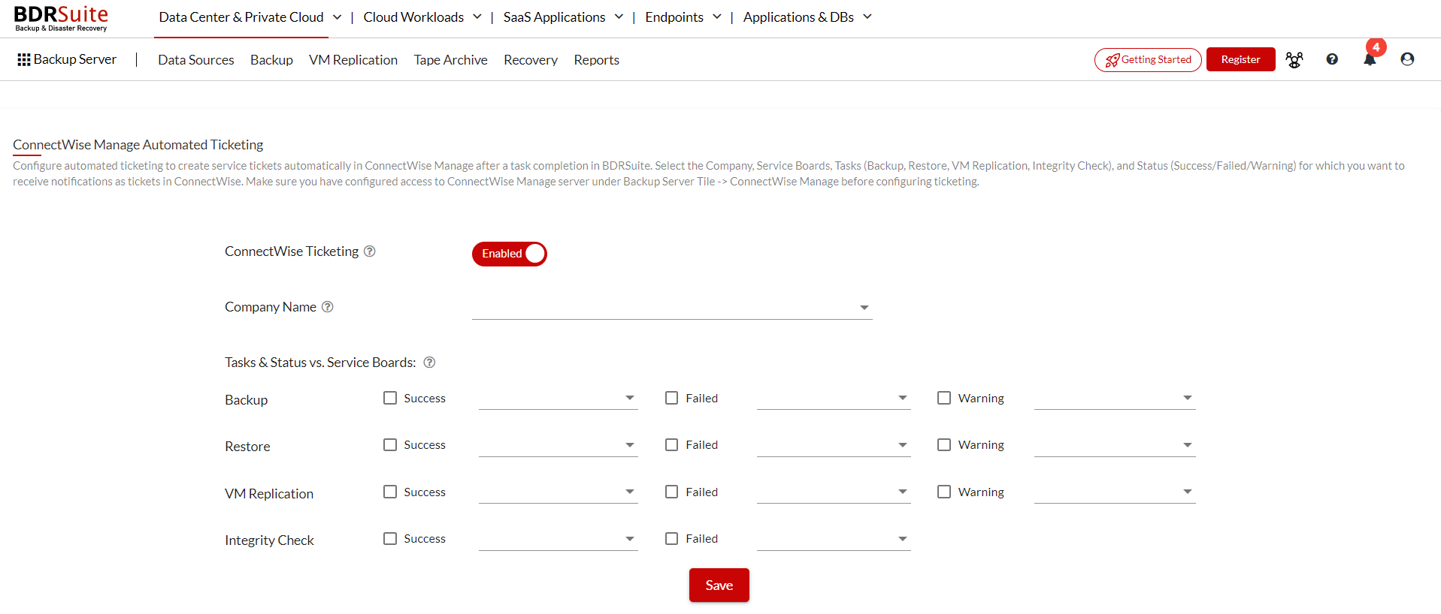1441x614 pixels.
Task: Click ConnectWise Manage Automated Ticketing heading
Action: click(138, 145)
